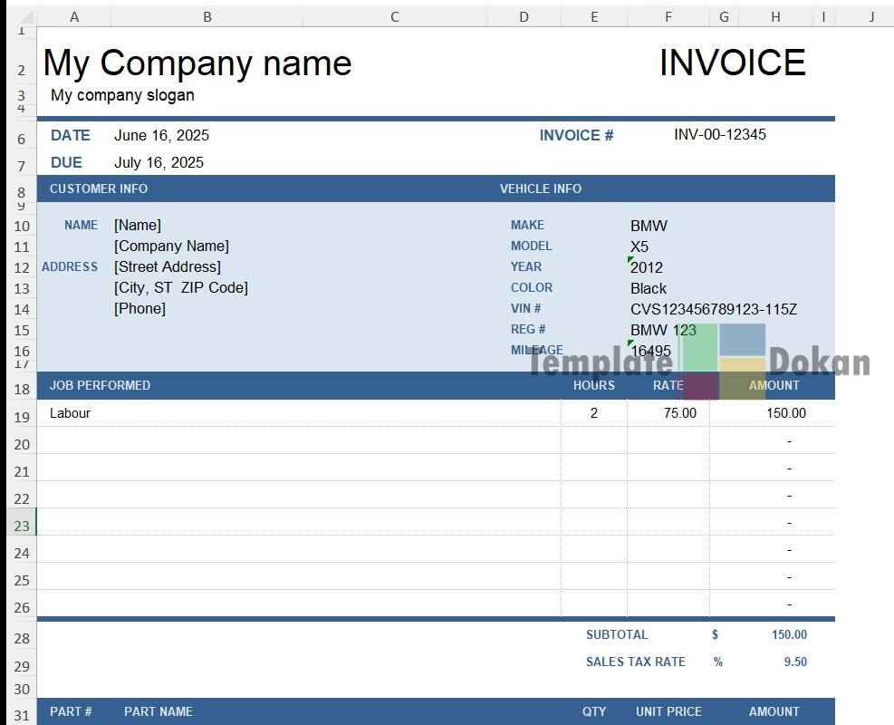Select the [Street Address] placeholder cell
Screen dimensions: 894x725
pyautogui.click(x=167, y=266)
